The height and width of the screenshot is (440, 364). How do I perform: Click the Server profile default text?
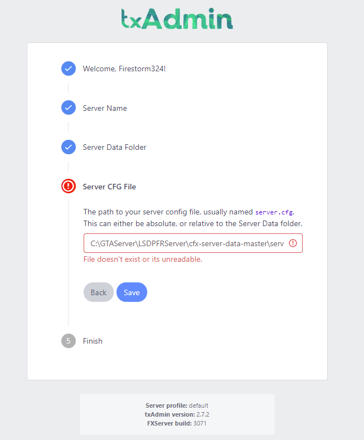177,405
